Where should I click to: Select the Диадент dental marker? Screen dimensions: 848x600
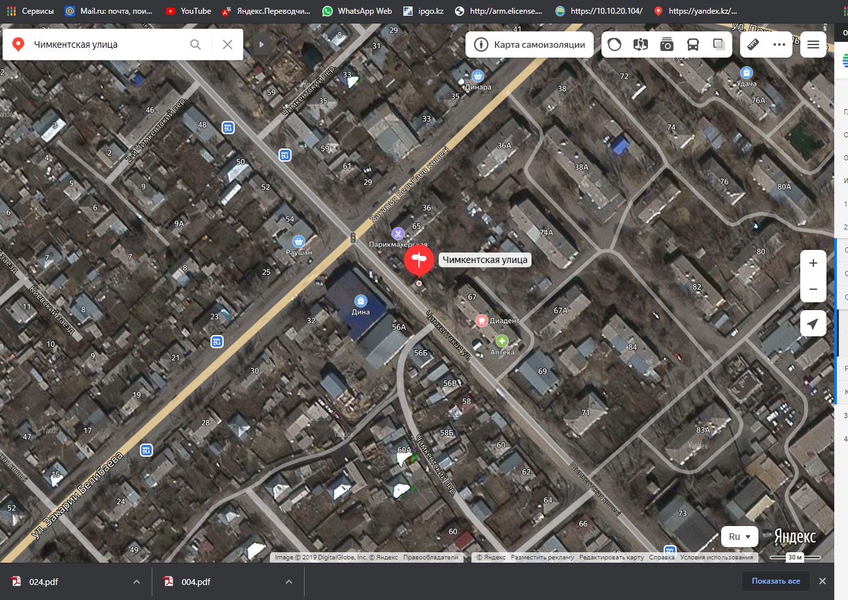pyautogui.click(x=481, y=321)
